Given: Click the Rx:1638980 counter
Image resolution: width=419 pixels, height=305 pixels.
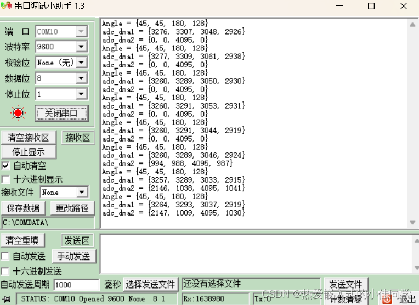Looking at the screenshot, I should (216, 298).
